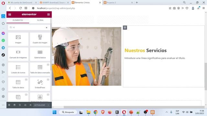Select the Galería básica widget
Screen dimensions: 207x116
tap(40, 54)
